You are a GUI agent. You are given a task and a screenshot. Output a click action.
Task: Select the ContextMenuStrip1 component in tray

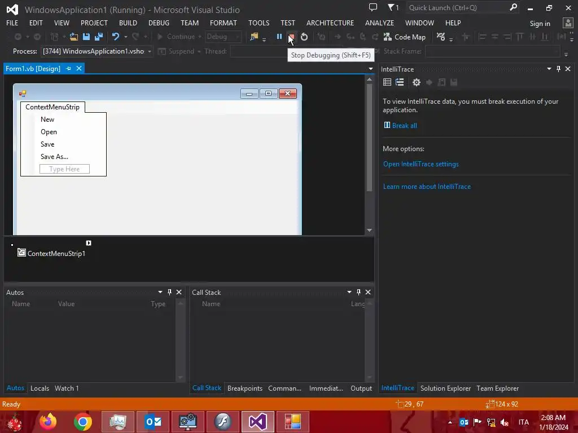point(51,253)
